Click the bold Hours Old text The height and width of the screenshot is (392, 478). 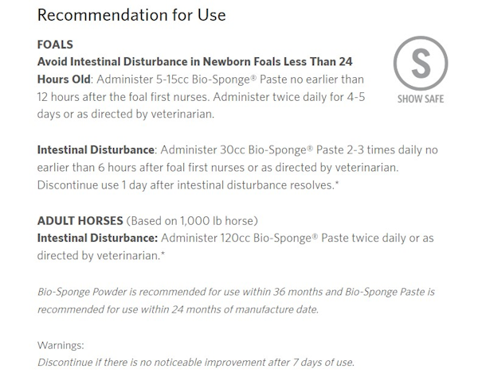[x=64, y=80]
